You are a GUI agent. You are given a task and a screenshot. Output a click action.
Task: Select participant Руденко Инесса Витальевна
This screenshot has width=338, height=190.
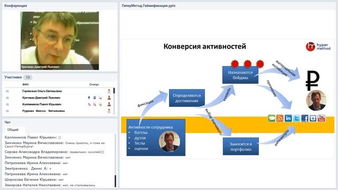[x=43, y=111]
